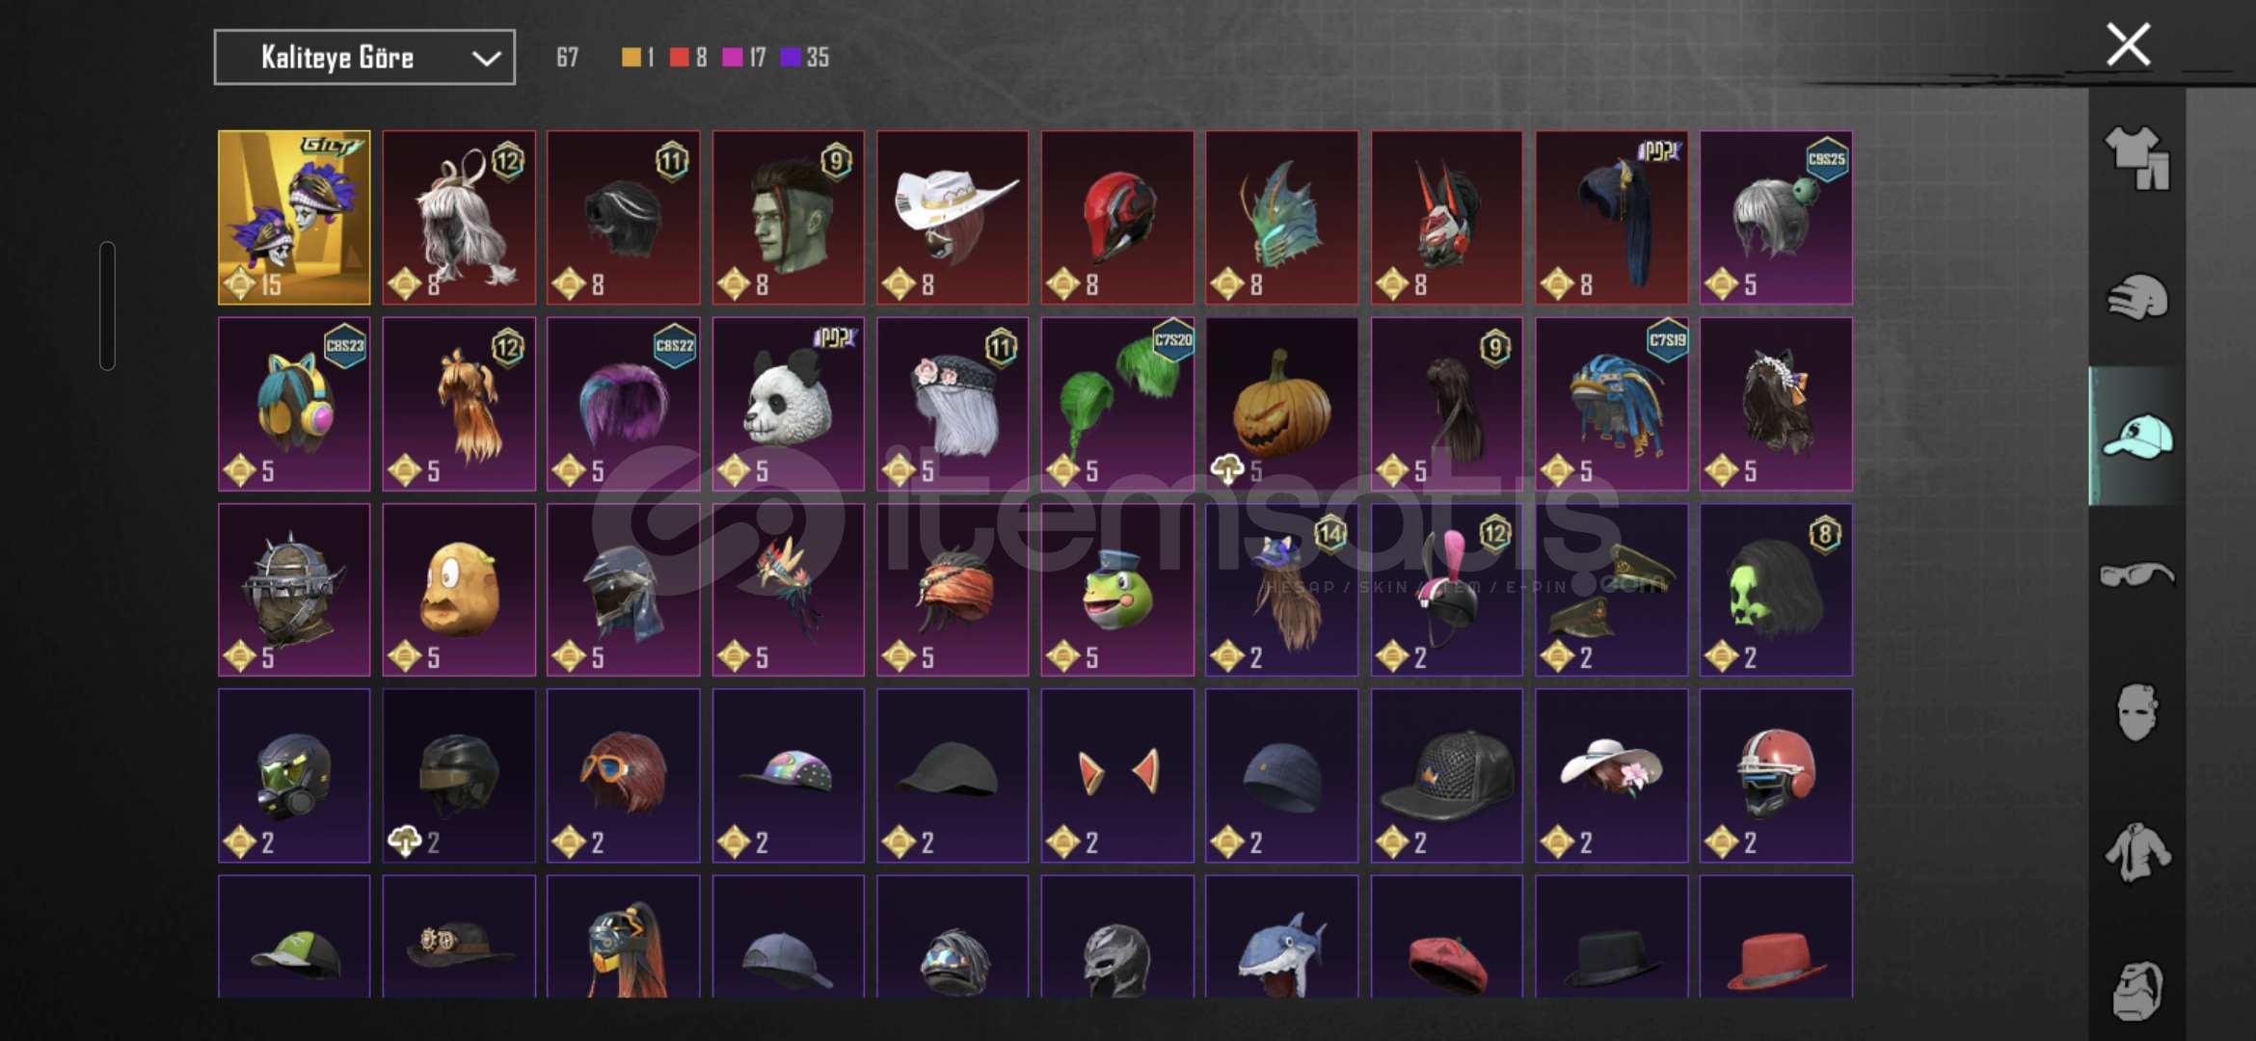Open the face mask category icon
This screenshot has height=1041, width=2256.
2136,713
